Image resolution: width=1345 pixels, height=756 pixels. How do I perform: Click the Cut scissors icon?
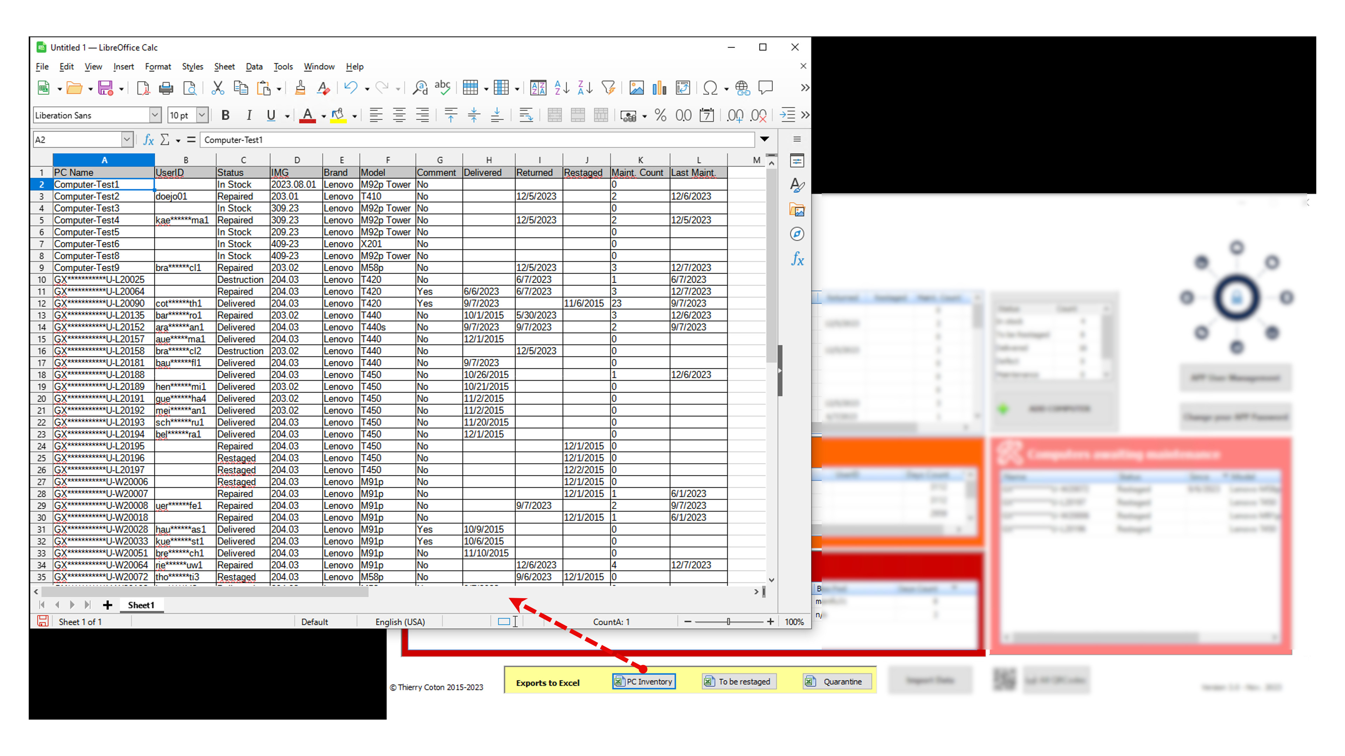pyautogui.click(x=217, y=88)
